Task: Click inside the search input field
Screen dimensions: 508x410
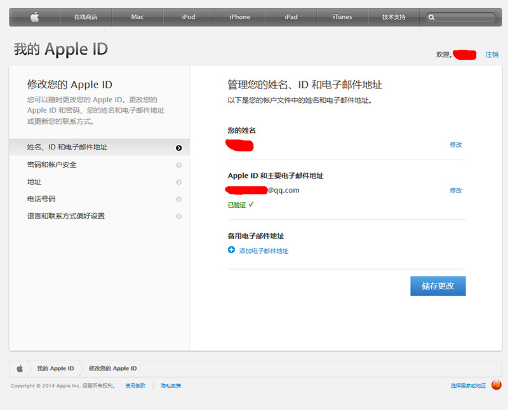Action: click(x=464, y=17)
